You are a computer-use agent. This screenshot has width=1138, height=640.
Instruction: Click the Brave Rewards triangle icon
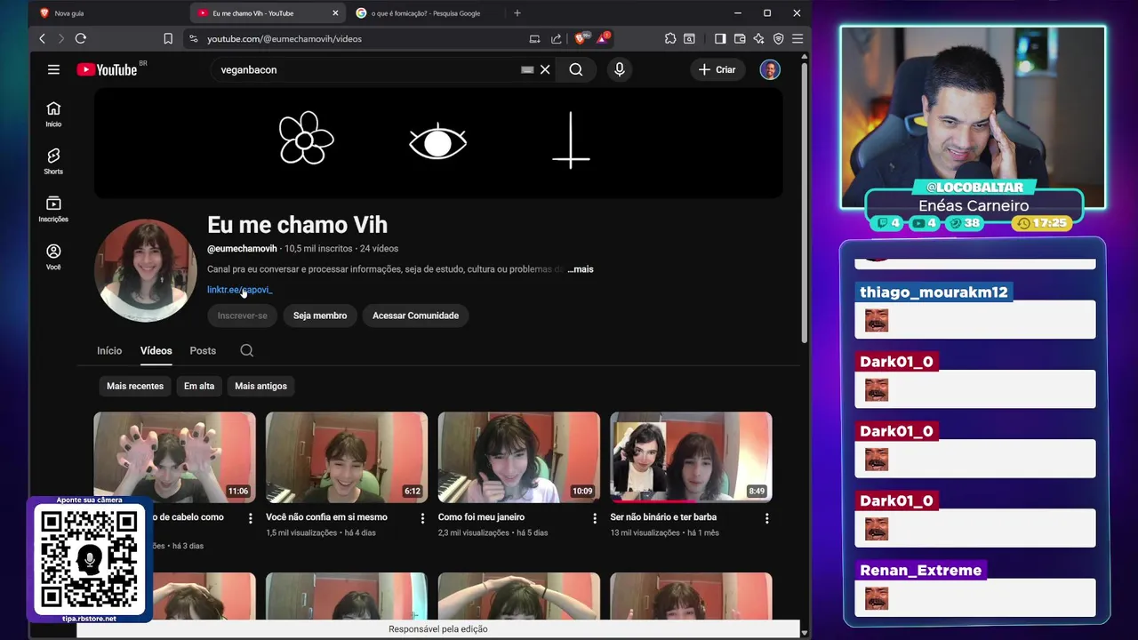[x=603, y=38]
